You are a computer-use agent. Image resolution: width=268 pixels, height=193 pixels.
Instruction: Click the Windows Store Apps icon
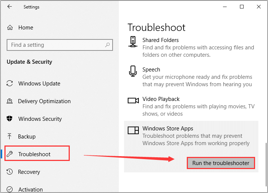tap(133, 130)
